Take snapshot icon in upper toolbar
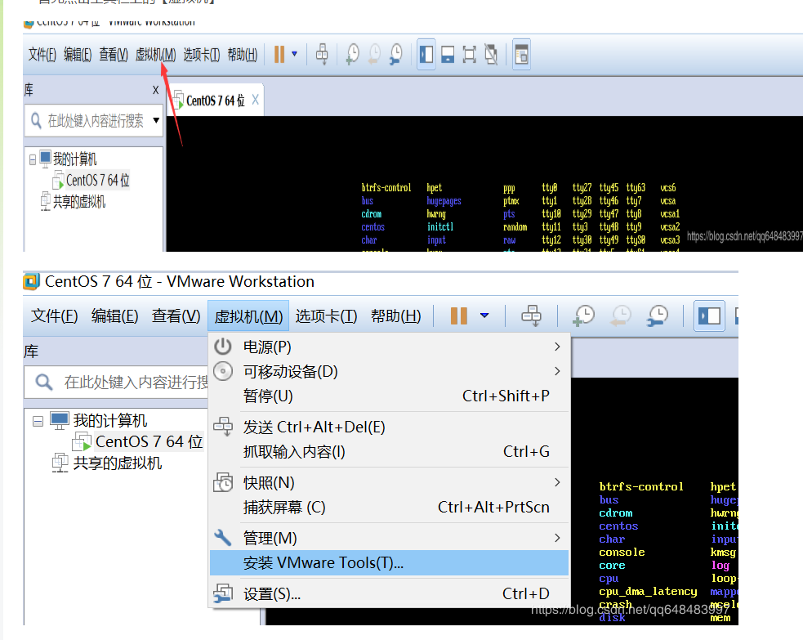Image resolution: width=803 pixels, height=640 pixels. 352,54
